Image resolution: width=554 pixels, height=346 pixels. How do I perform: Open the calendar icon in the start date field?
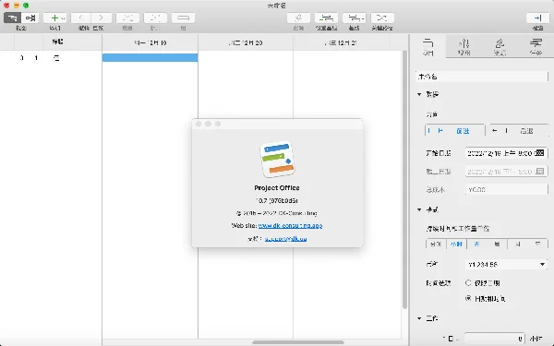coord(539,153)
